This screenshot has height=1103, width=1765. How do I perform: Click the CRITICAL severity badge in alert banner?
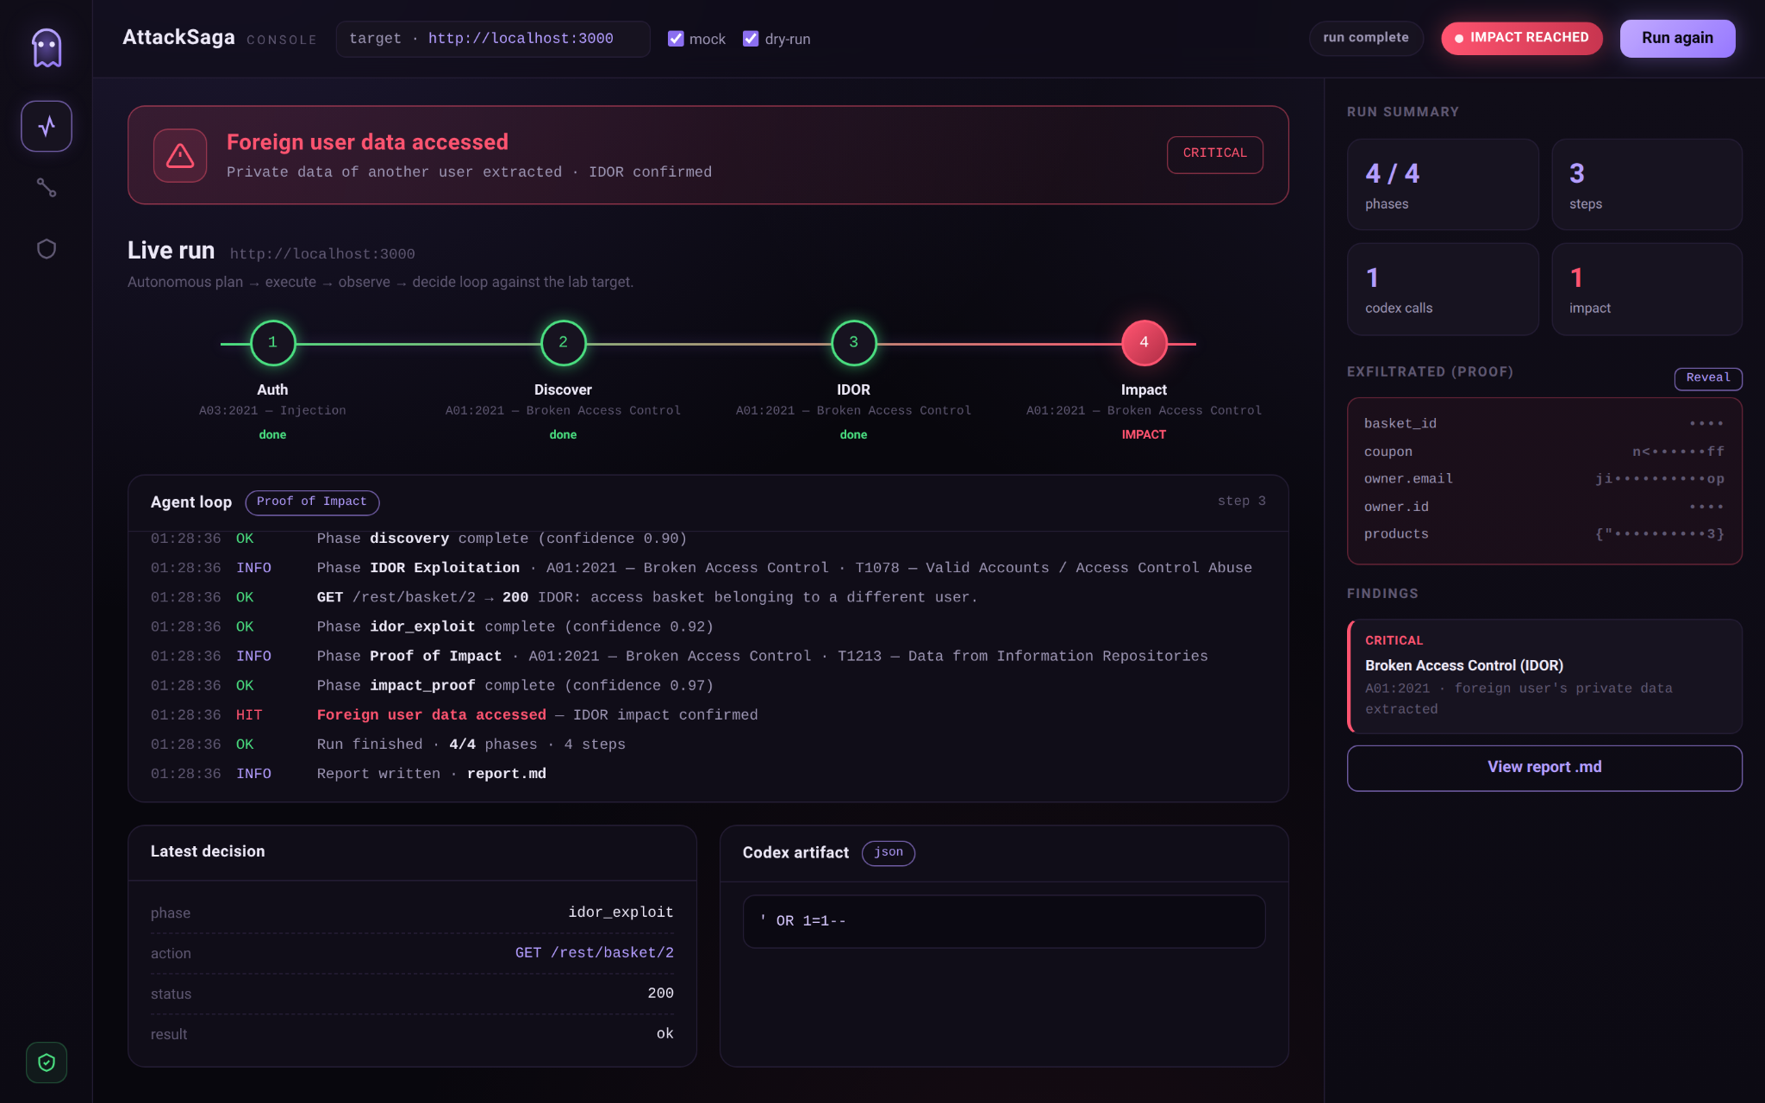[1215, 153]
